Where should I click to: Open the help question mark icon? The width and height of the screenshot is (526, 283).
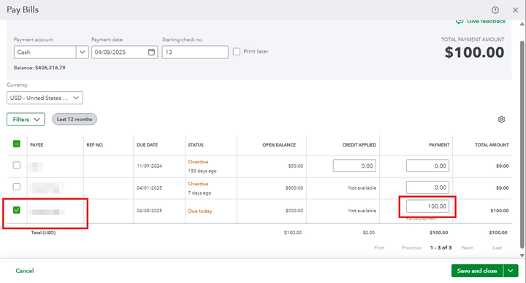pyautogui.click(x=495, y=10)
